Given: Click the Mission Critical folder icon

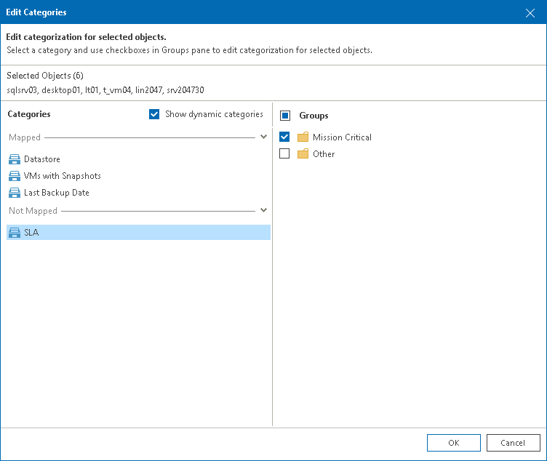Looking at the screenshot, I should (x=303, y=137).
